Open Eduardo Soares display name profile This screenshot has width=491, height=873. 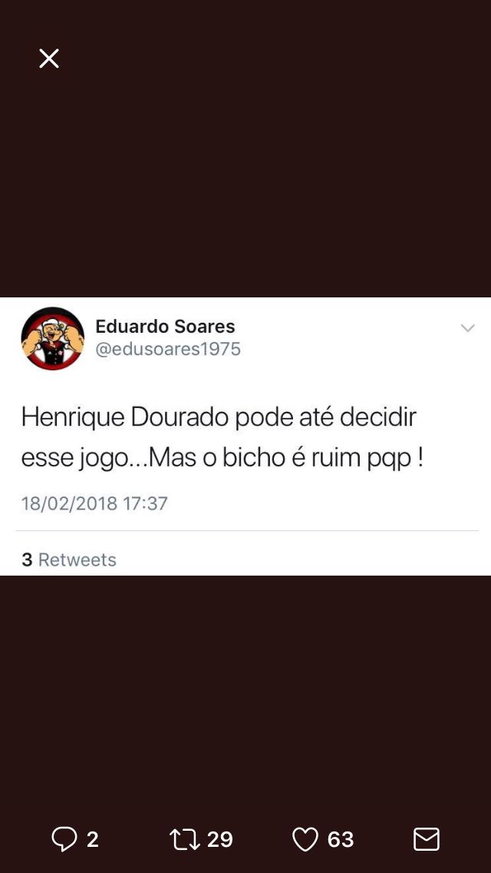point(165,327)
